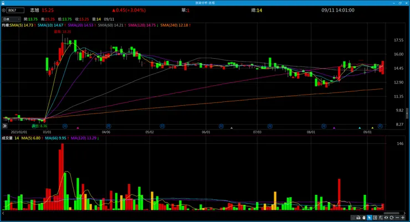The height and width of the screenshot is (222, 410).
Task: Click the 月 marker after 09/01
Action: pos(380,126)
